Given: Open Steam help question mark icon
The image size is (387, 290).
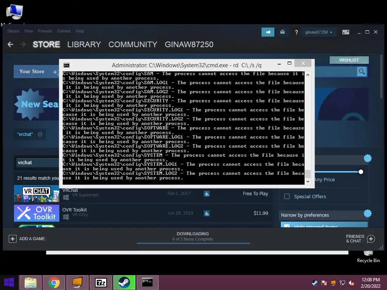Looking at the screenshot, I should click(296, 32).
